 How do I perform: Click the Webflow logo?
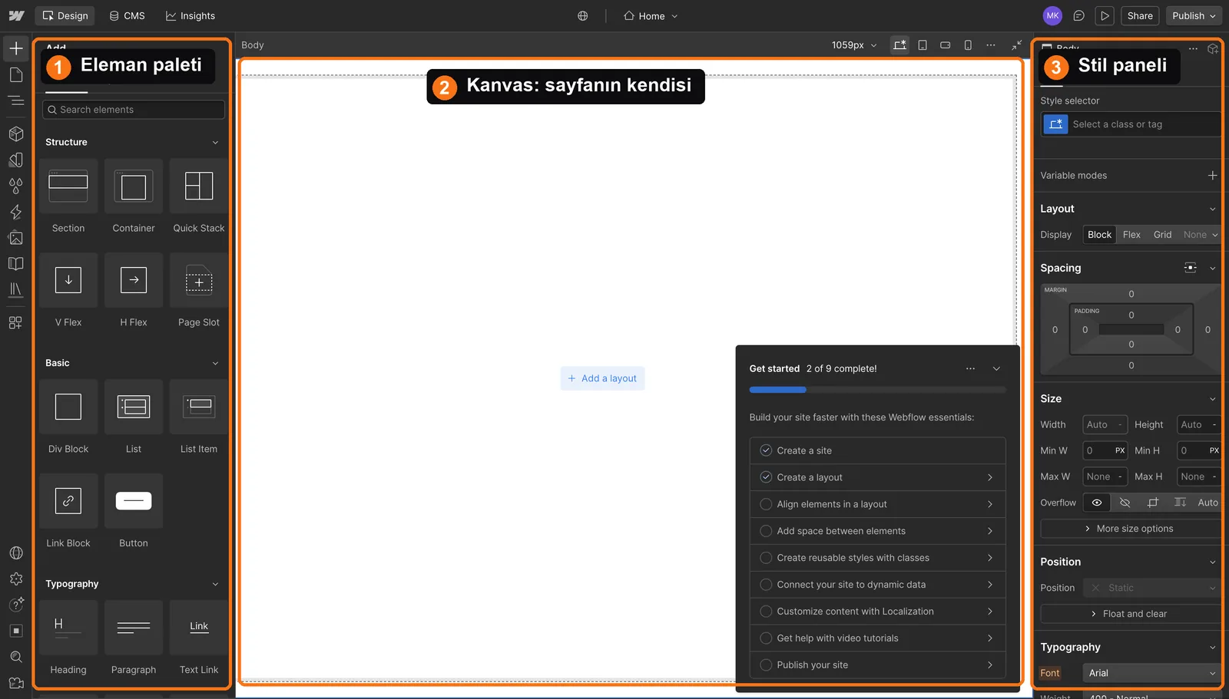click(x=16, y=15)
